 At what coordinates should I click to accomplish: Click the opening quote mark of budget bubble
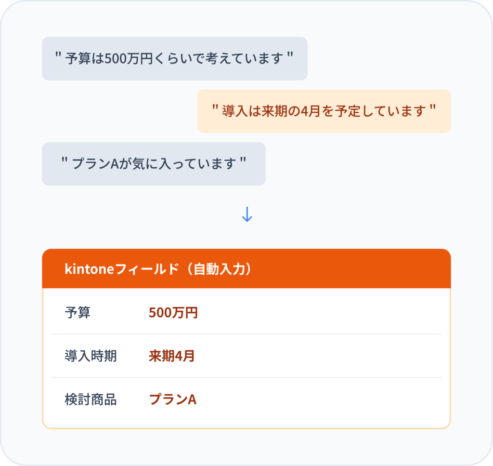click(57, 56)
